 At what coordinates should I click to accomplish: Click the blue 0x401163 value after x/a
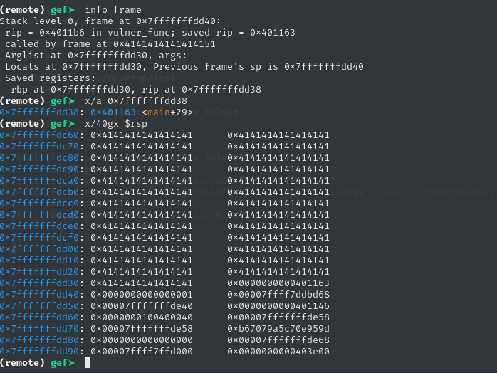pyautogui.click(x=113, y=112)
